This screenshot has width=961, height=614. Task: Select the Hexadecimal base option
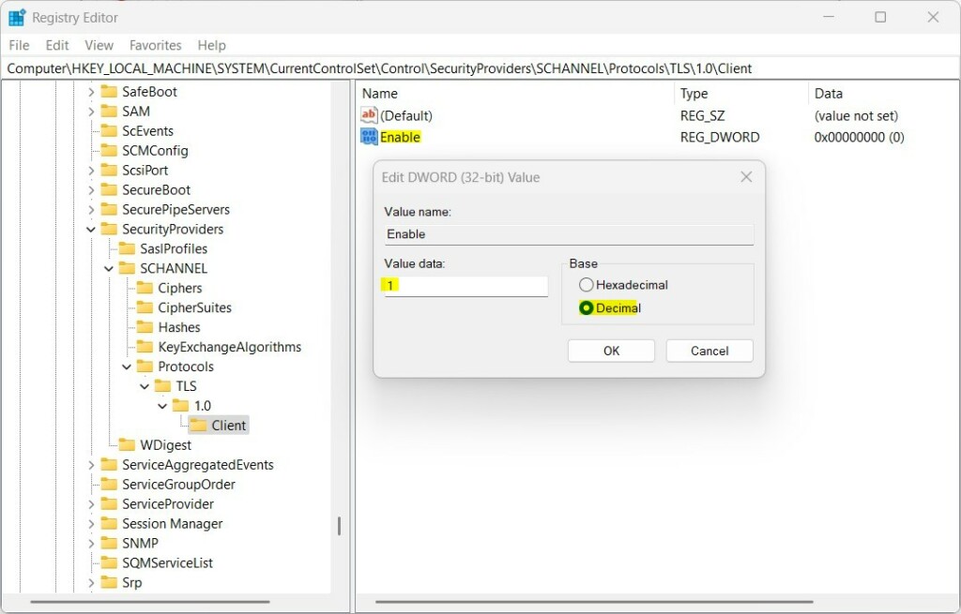click(x=586, y=285)
